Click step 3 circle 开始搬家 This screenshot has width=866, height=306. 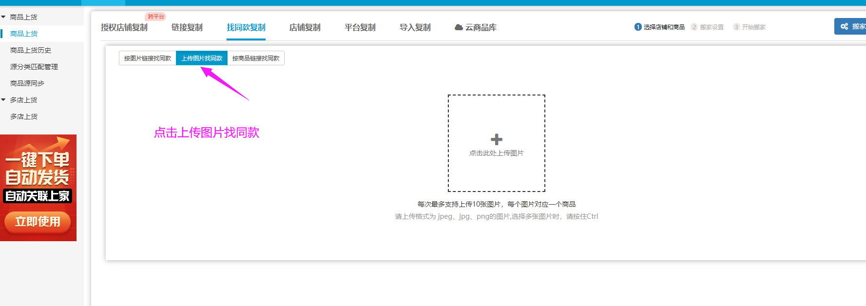tap(736, 27)
